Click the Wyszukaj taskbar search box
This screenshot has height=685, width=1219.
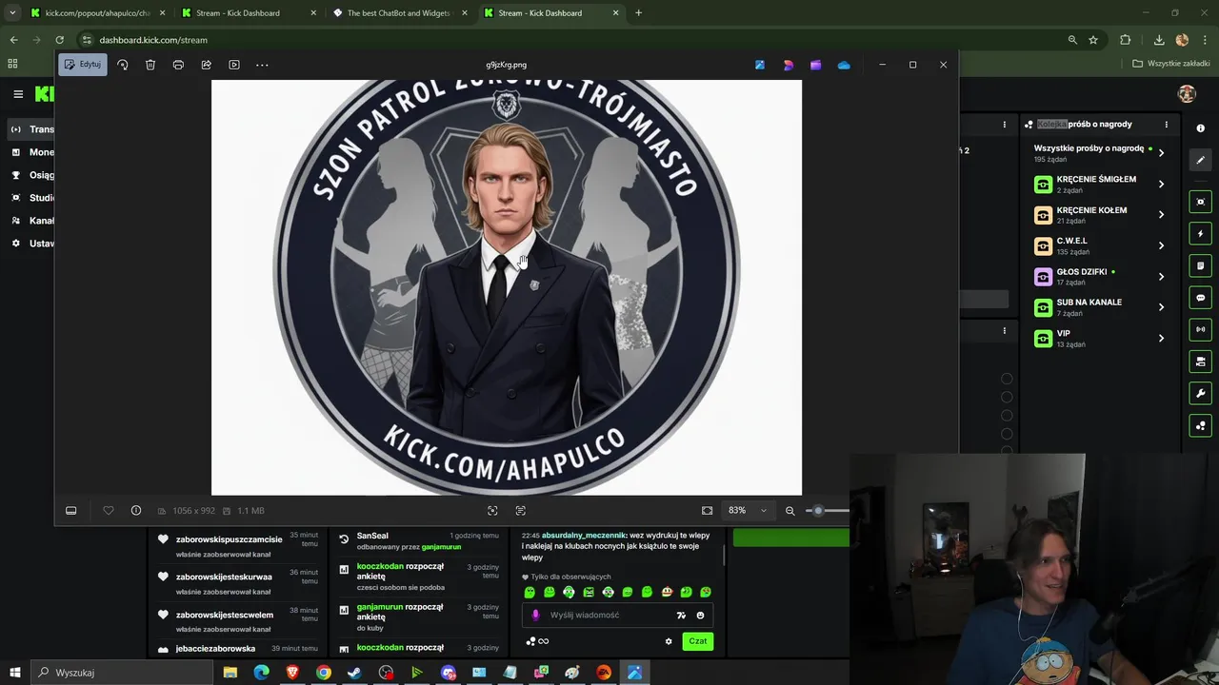point(122,673)
